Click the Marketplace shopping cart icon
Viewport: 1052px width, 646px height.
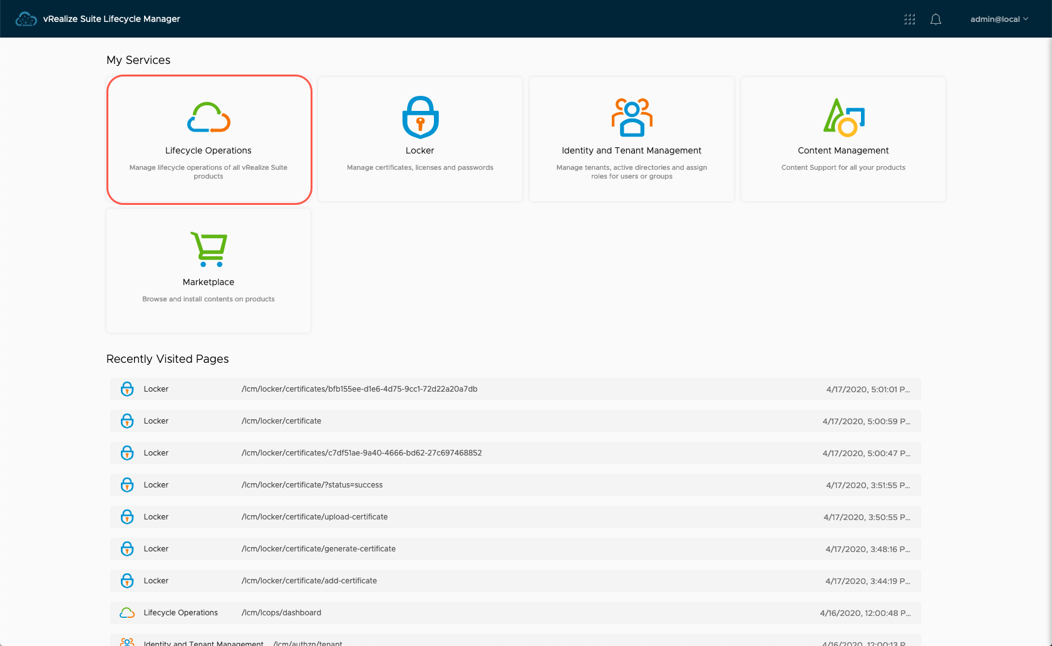209,249
